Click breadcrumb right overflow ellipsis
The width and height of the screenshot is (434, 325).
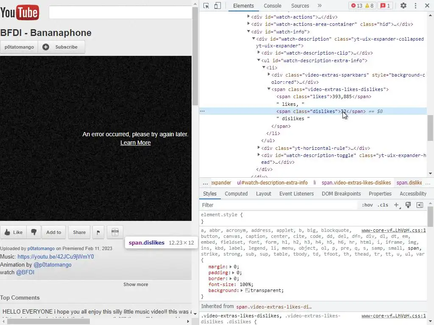pos(428,183)
